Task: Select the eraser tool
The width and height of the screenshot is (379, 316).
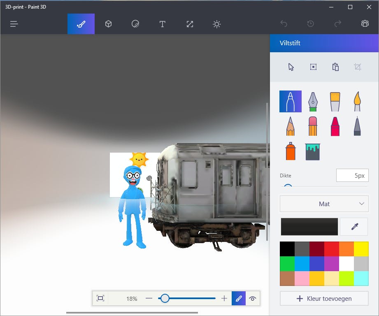Action: tap(312, 126)
